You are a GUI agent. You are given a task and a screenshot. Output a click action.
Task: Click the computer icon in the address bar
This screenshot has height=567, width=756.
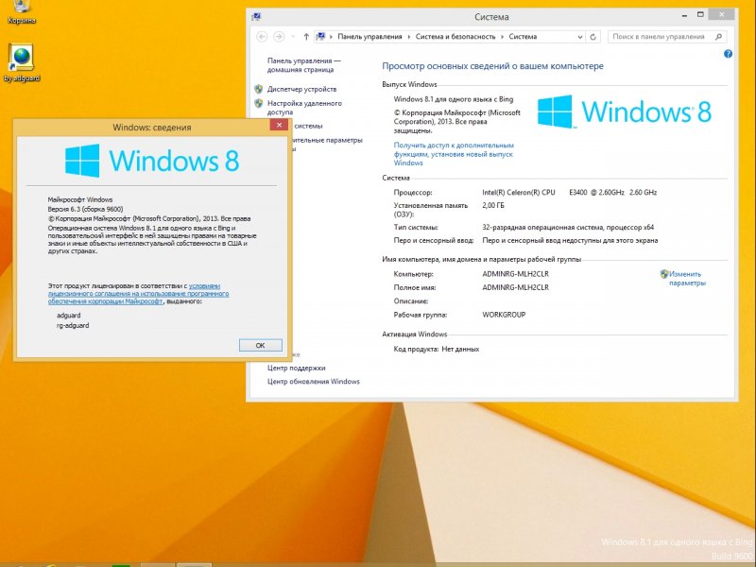(321, 37)
